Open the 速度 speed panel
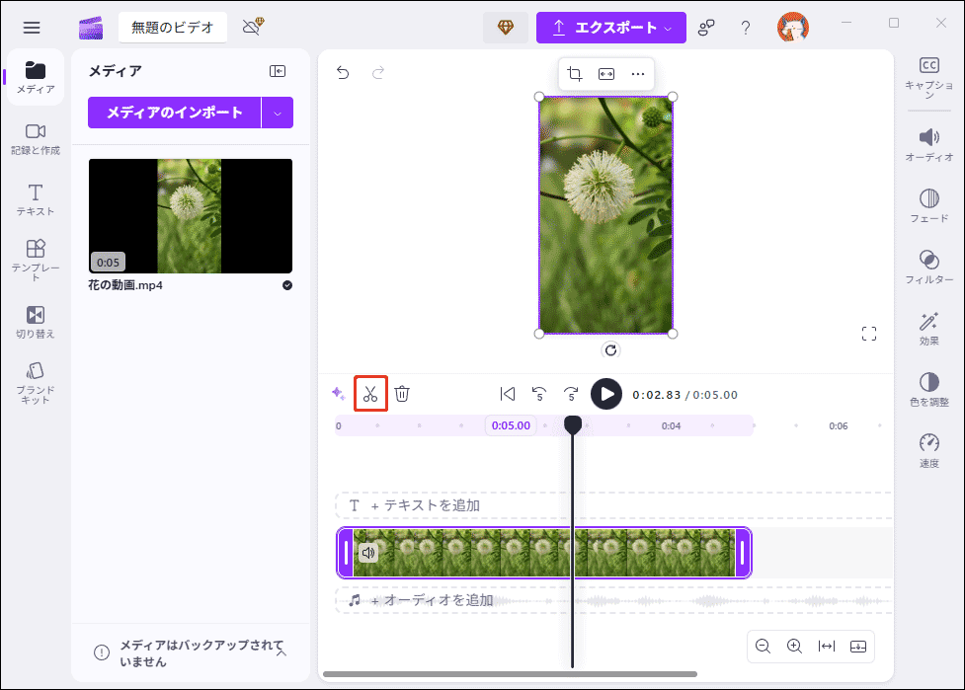 click(928, 451)
